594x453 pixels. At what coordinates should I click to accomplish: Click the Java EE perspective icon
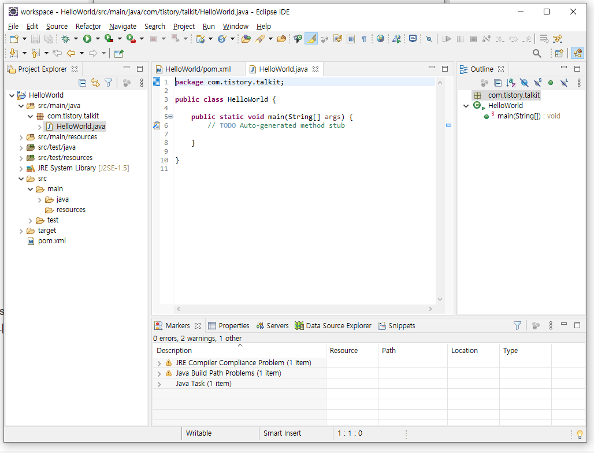click(x=577, y=53)
